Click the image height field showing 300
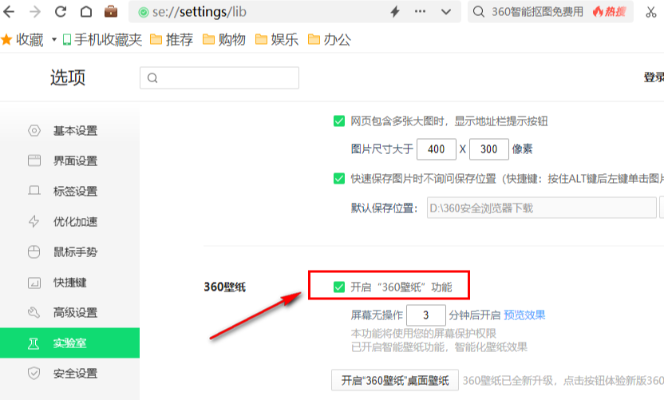664x400 pixels. pyautogui.click(x=489, y=149)
